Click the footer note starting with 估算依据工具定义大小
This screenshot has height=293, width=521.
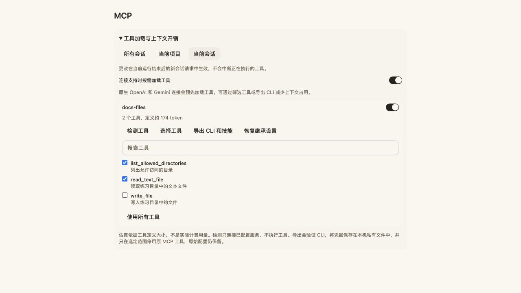[x=259, y=238]
